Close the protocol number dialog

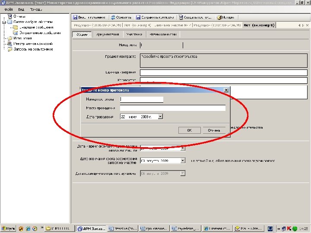coord(226,90)
